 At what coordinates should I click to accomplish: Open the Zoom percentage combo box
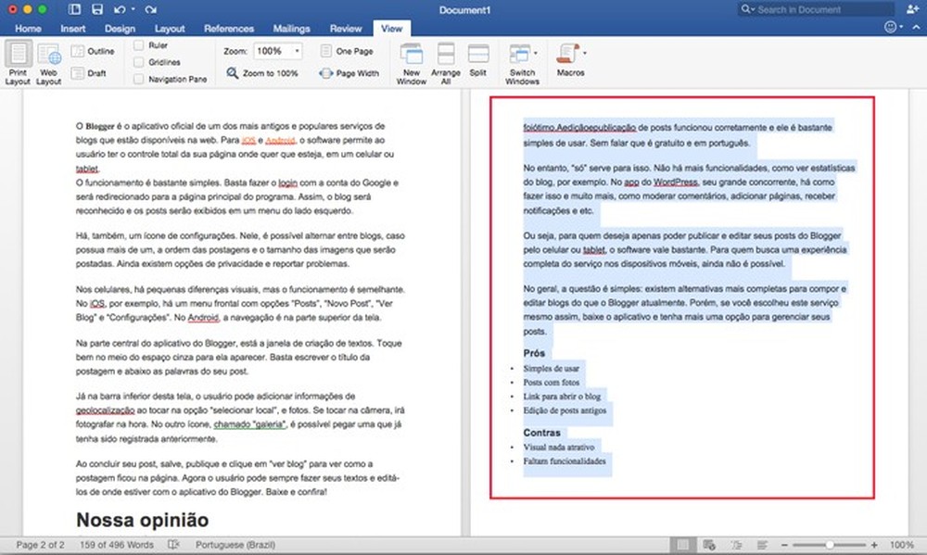point(278,51)
